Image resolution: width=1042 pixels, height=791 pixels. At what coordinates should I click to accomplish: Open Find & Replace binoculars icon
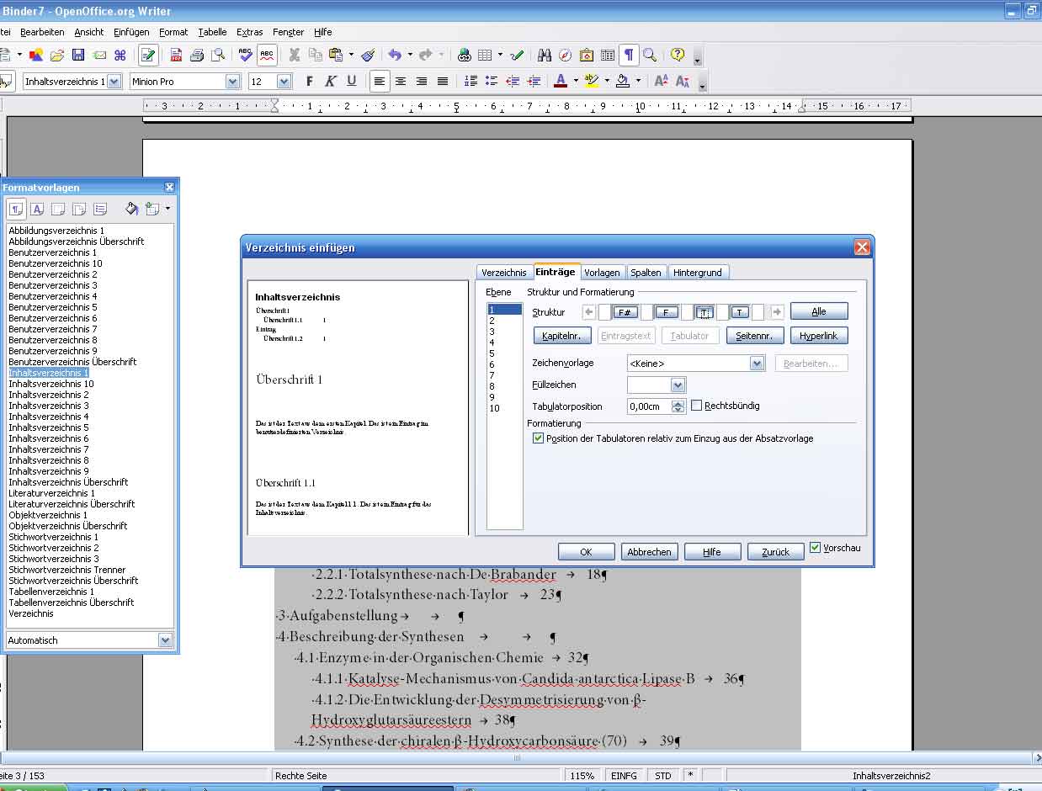tap(545, 56)
